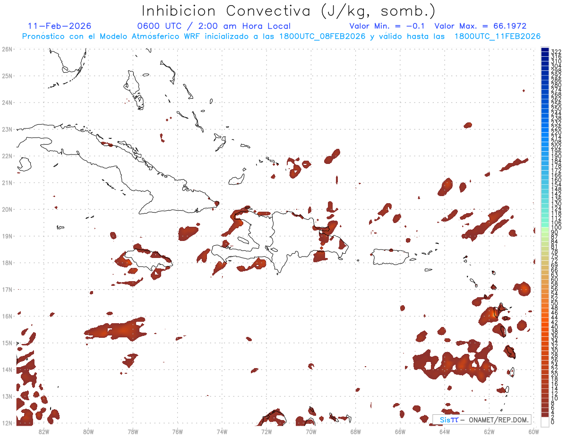Click the latitude label '17N'
This screenshot has width=567, height=438.
[x=7, y=289]
